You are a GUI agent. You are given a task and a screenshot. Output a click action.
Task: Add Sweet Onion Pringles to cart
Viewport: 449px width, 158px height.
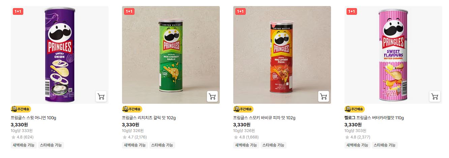(101, 96)
